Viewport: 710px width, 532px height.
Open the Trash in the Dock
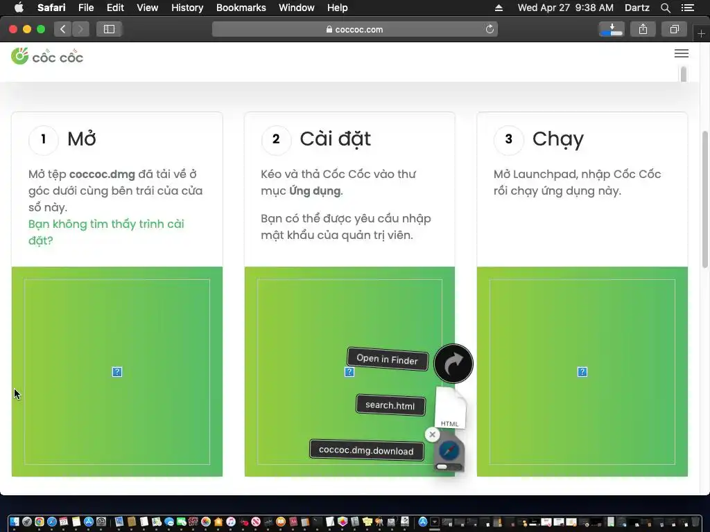[695, 522]
